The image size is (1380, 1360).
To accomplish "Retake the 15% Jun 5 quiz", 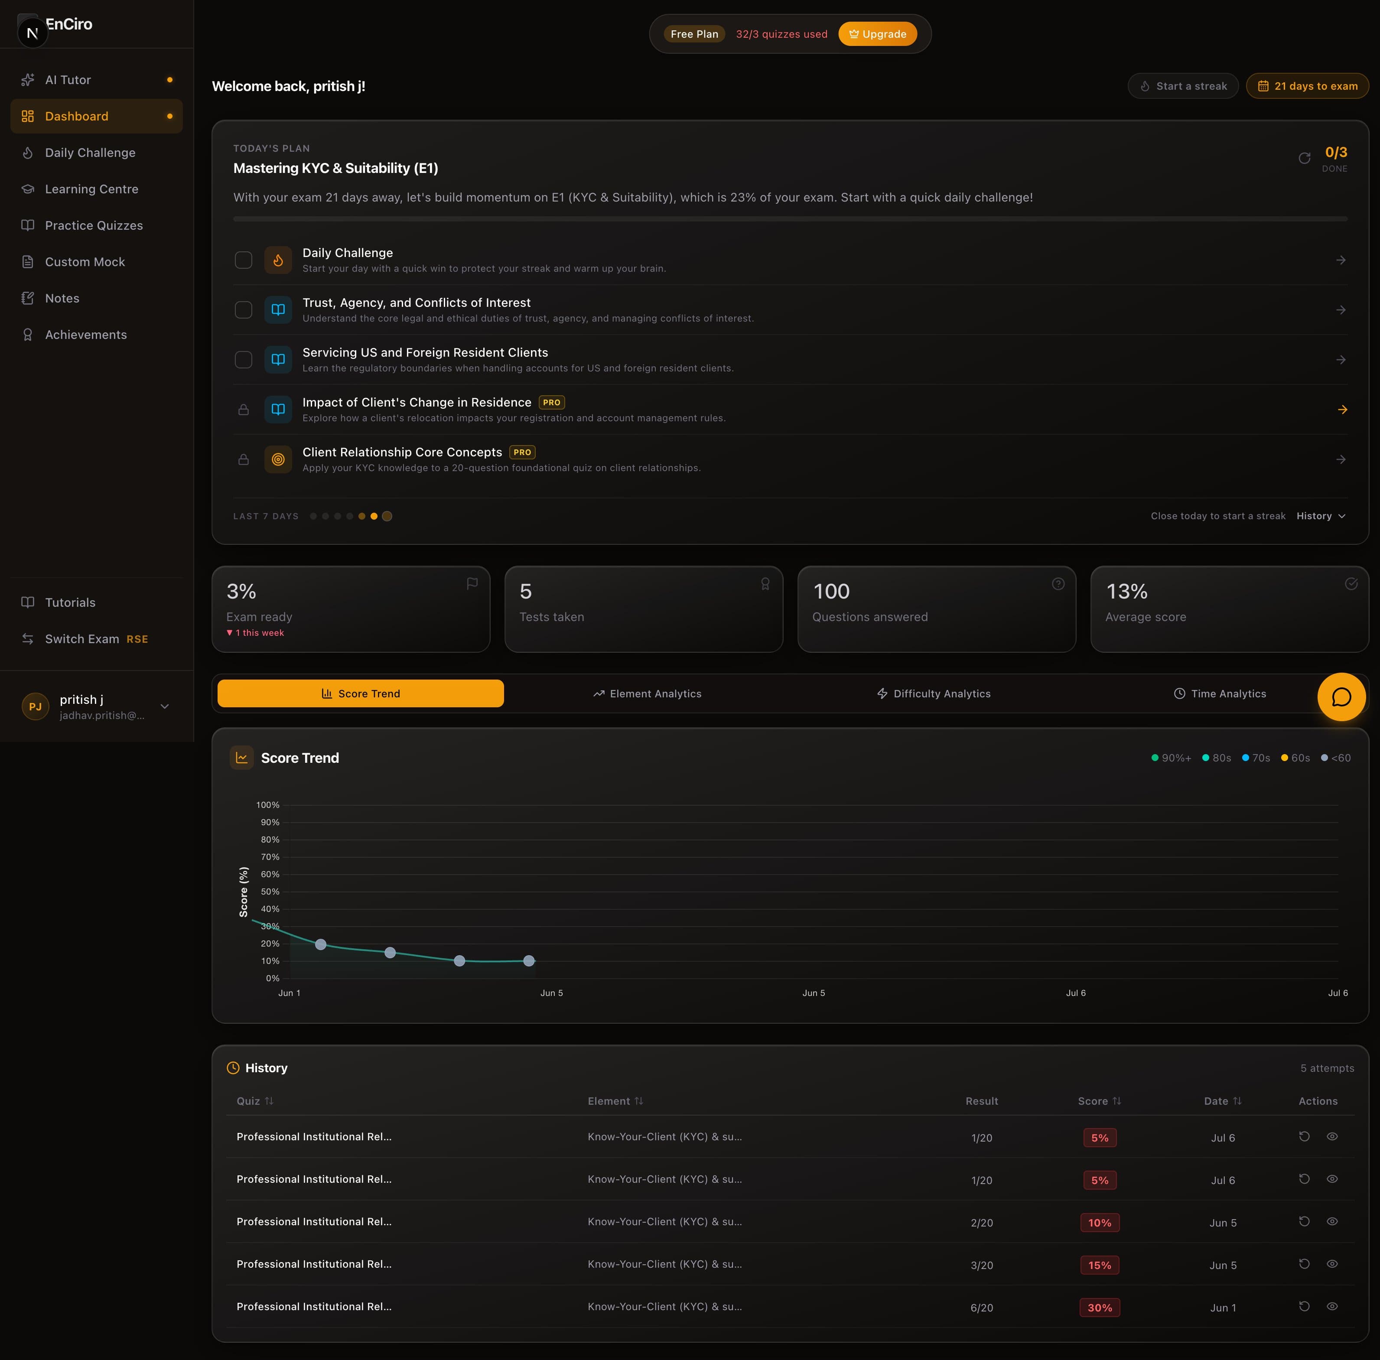I will pos(1304,1264).
